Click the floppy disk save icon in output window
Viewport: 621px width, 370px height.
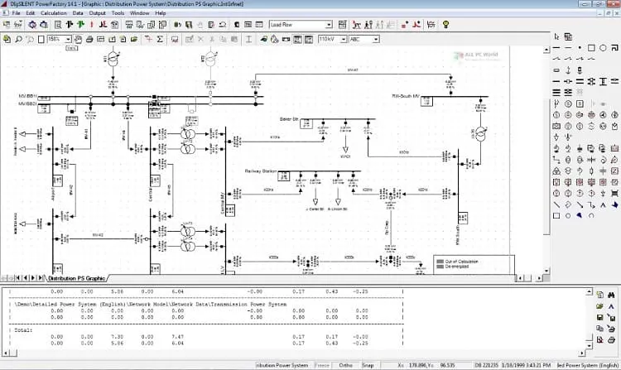[600, 317]
